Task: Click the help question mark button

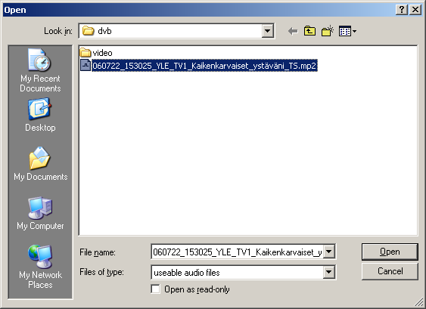Action: [x=402, y=10]
